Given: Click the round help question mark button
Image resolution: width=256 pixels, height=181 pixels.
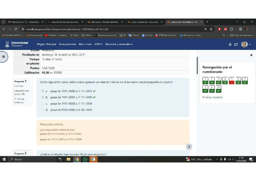Looking at the screenshot, I should 189,147.
